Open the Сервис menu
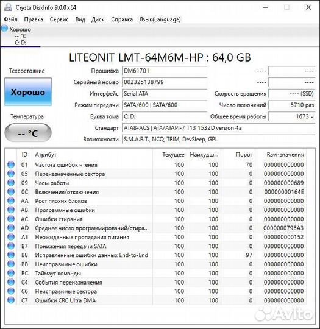320x329 pixels. click(59, 19)
